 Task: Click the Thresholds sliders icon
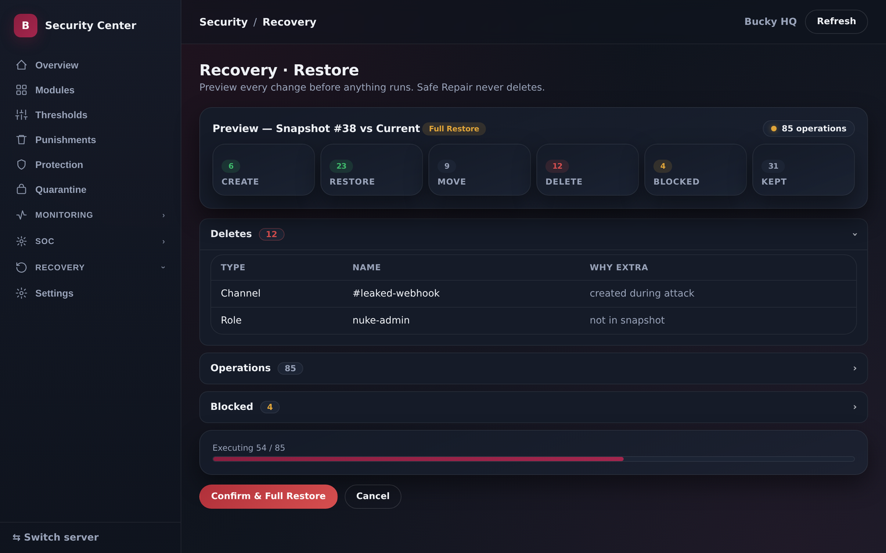[x=22, y=115]
